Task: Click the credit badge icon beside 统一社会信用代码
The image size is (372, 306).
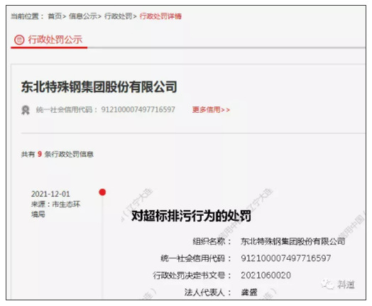Action: pos(26,110)
